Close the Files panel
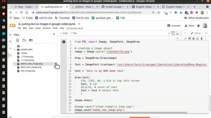Image resolution: width=211 pixels, height=118 pixels. coord(54,34)
